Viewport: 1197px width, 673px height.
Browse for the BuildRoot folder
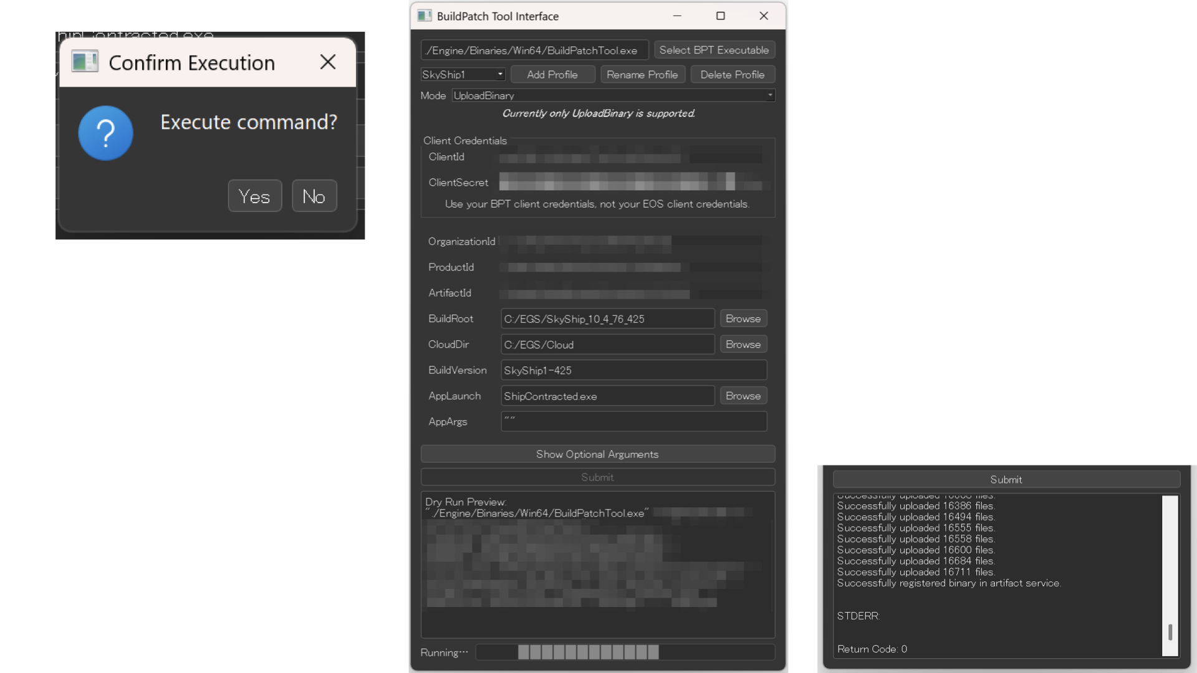pos(743,318)
